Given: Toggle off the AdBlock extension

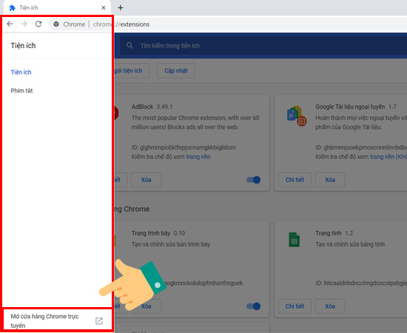Looking at the screenshot, I should 253,180.
